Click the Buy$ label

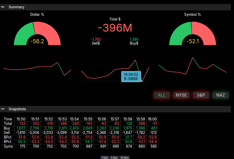tap(134, 43)
